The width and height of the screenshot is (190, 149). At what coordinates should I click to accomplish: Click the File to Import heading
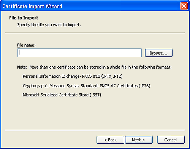coord(24,18)
